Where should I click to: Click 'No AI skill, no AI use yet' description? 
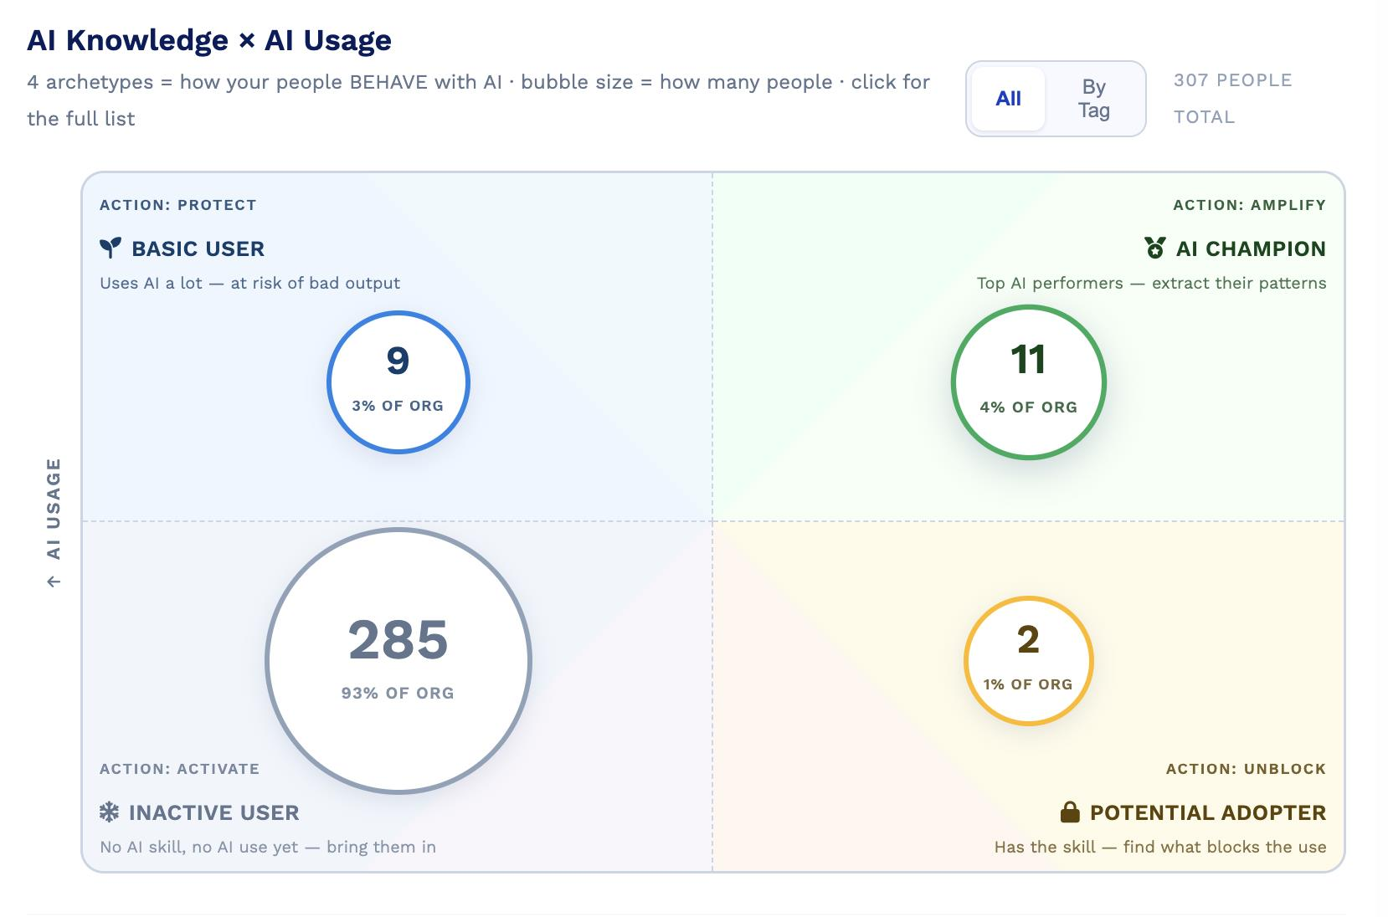coord(268,847)
